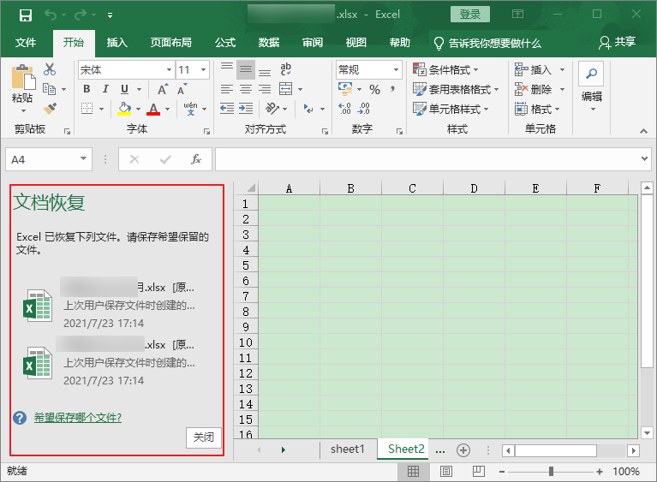
Task: Decrease indent
Action: [x=227, y=109]
